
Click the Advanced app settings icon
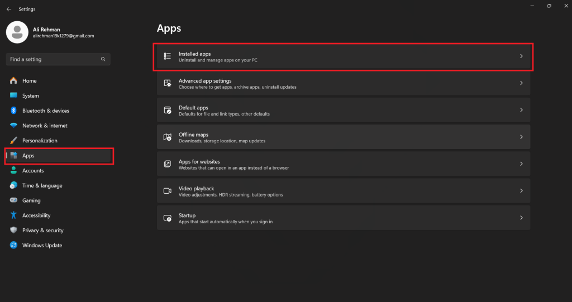tap(168, 83)
